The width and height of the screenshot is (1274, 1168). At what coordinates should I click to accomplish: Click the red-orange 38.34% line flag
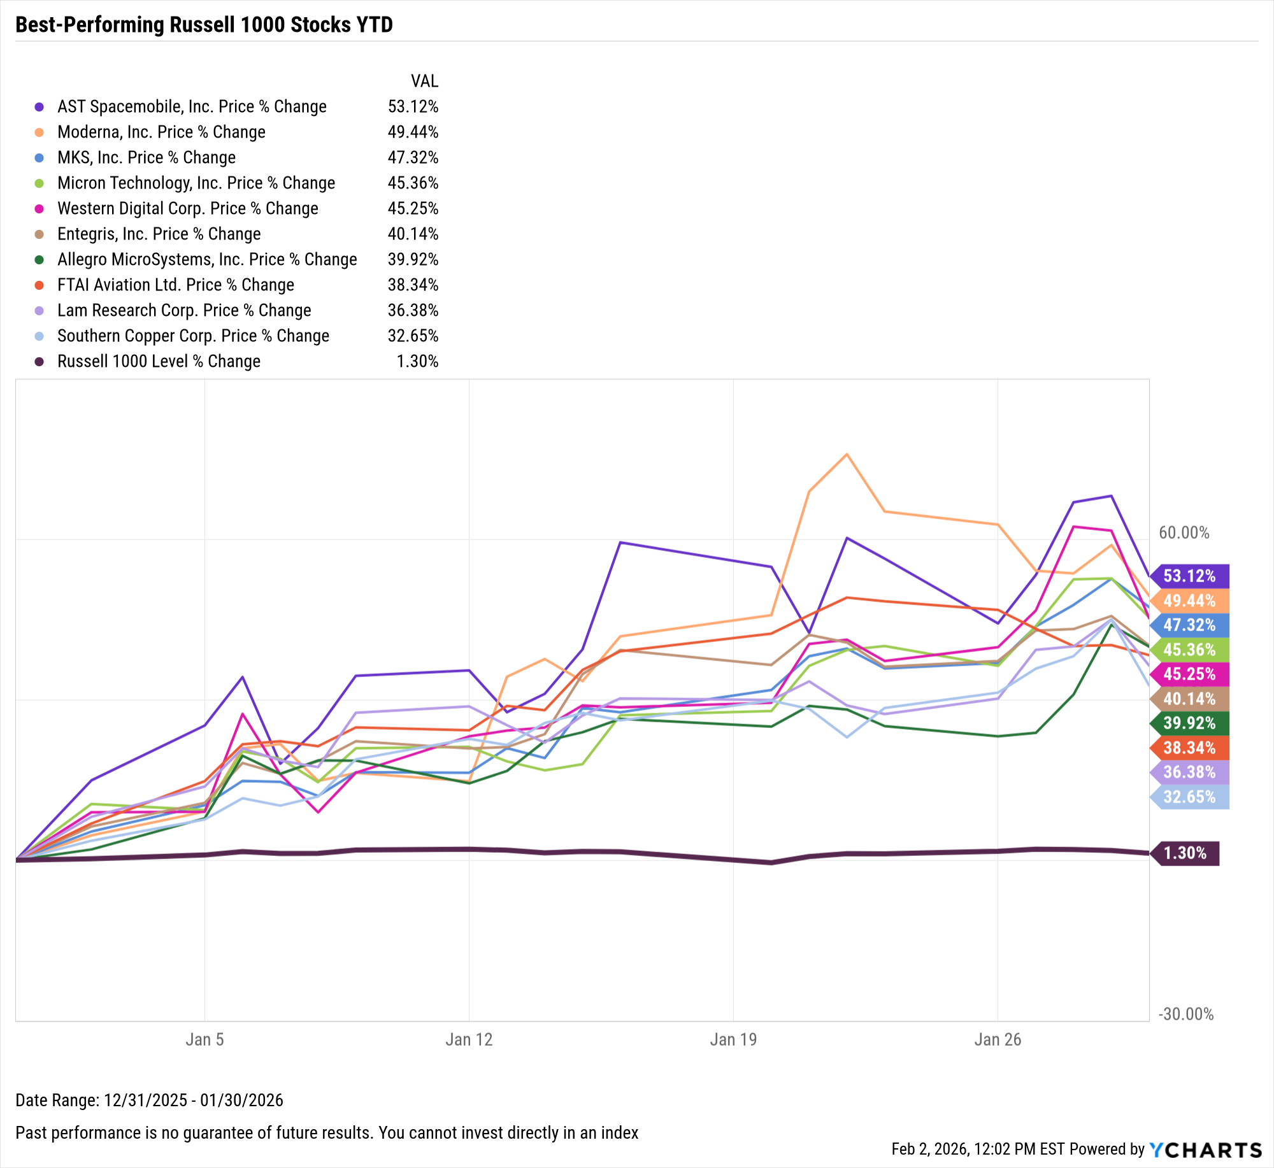[1189, 748]
